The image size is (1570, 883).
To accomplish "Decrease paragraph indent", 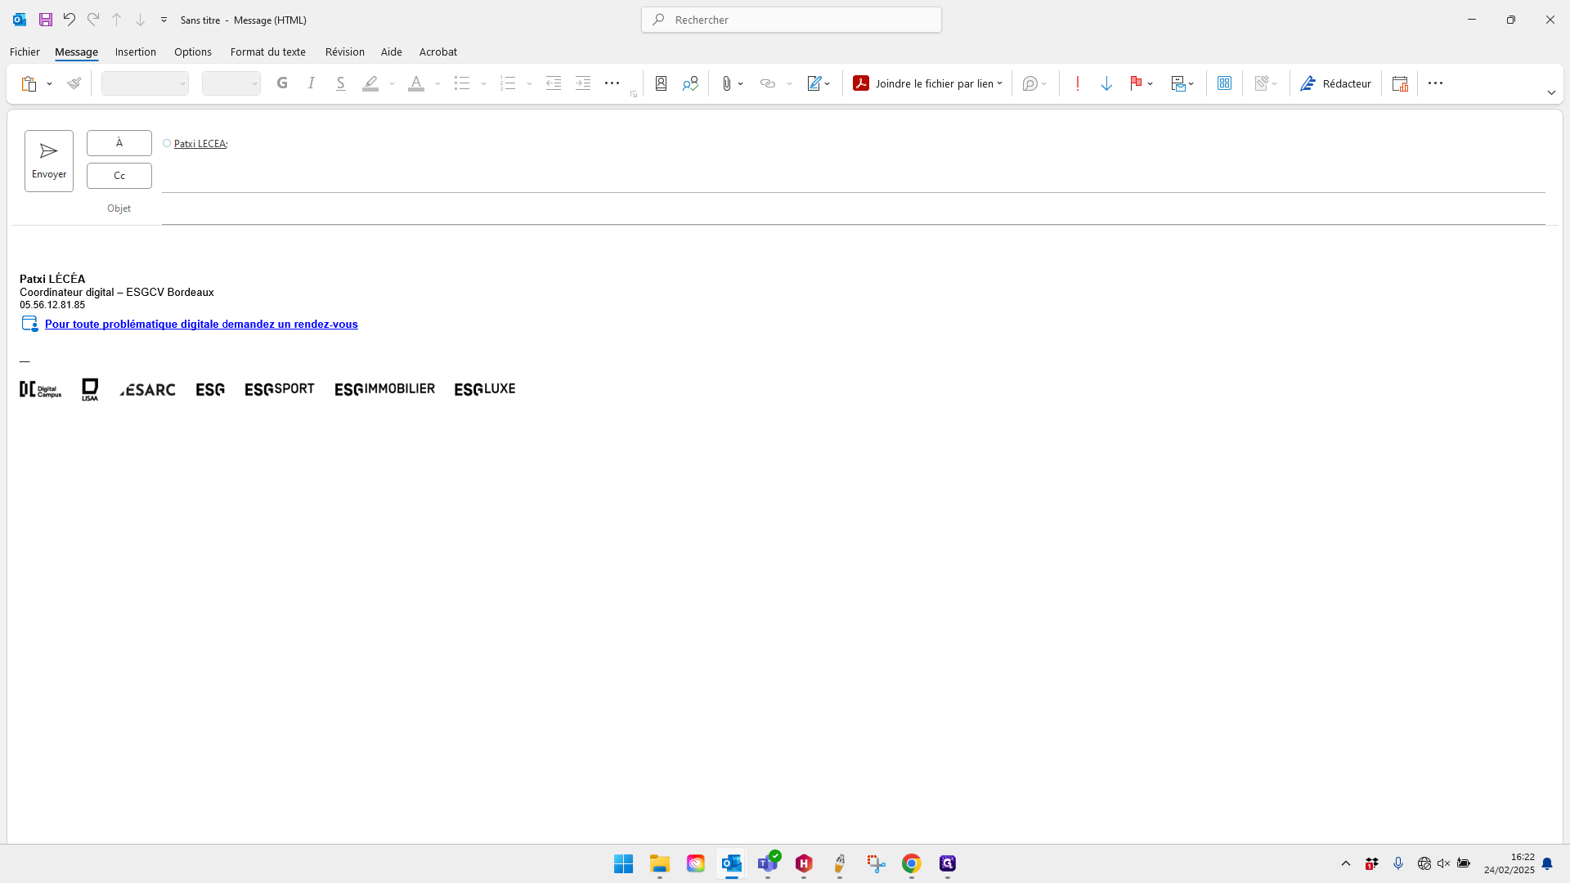I will point(554,83).
